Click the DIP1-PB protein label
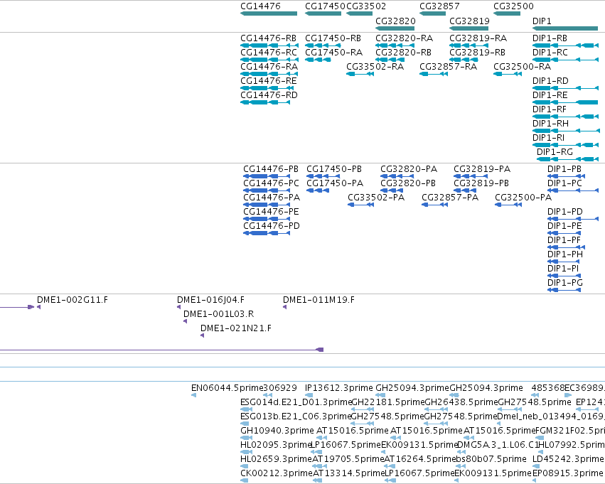The height and width of the screenshot is (484, 605). [564, 169]
